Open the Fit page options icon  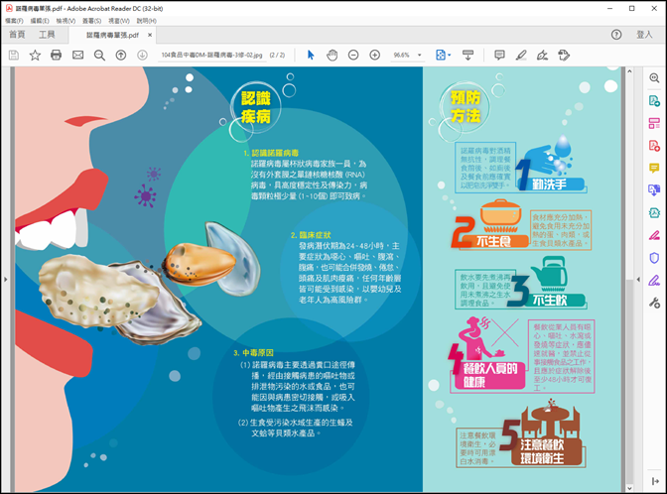tap(443, 55)
